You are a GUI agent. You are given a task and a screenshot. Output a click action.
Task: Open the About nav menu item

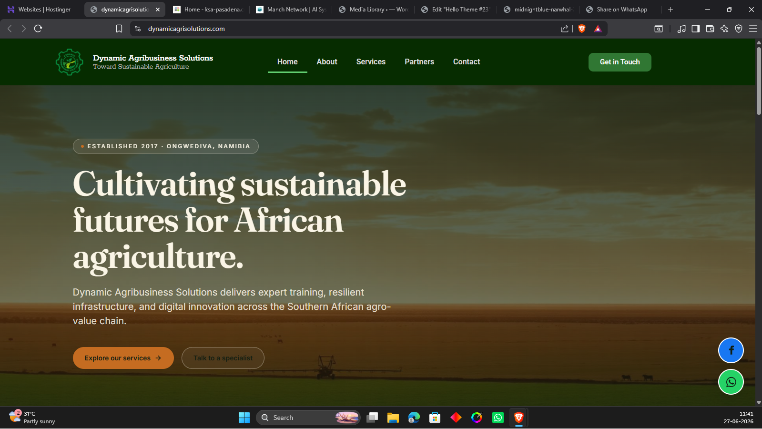pyautogui.click(x=327, y=62)
